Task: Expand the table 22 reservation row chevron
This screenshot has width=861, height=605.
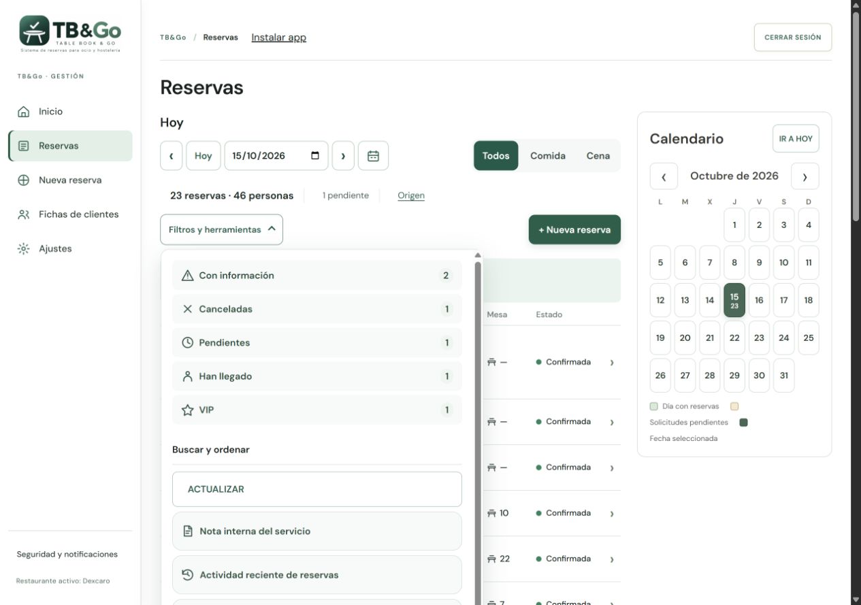Action: point(612,559)
